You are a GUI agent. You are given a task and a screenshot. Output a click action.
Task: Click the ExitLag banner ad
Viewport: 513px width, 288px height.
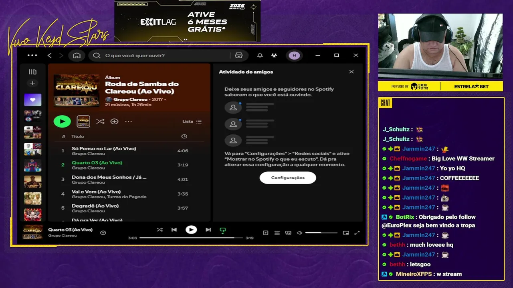click(187, 21)
